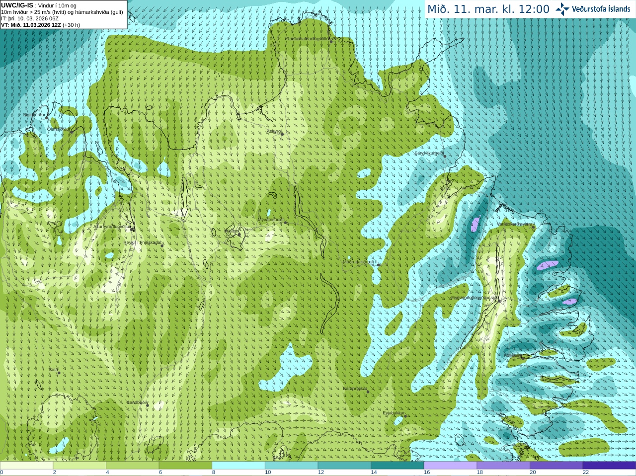Select the 20–22 m/s violet swatch
Screen dimensions: 636x476
[556, 466]
